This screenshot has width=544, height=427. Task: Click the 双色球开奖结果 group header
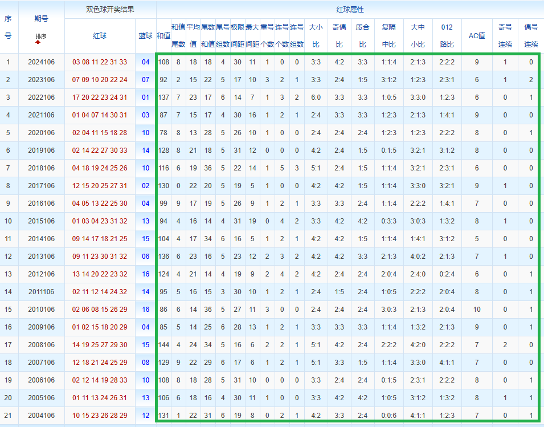click(110, 10)
